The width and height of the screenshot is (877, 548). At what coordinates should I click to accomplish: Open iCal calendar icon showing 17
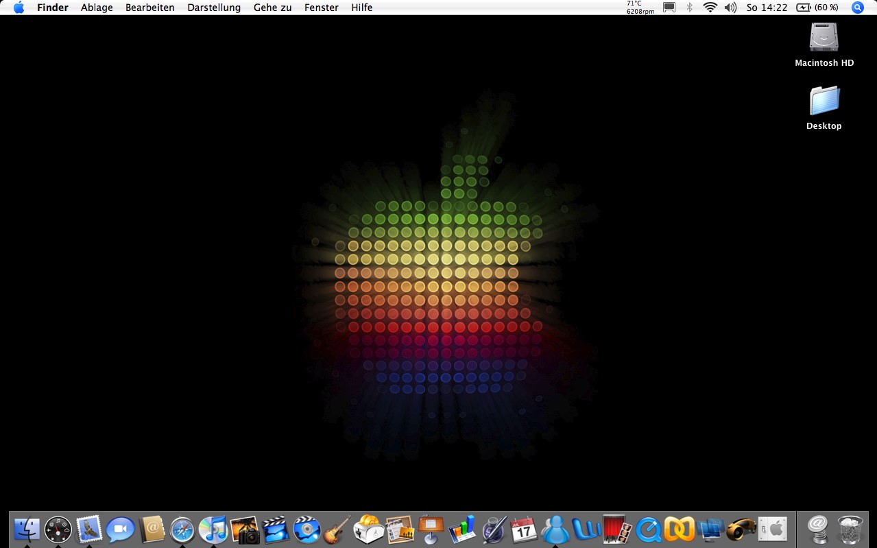tap(524, 529)
